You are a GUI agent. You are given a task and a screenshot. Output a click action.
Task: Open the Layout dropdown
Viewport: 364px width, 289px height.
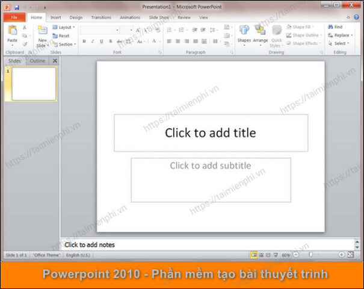pos(64,28)
